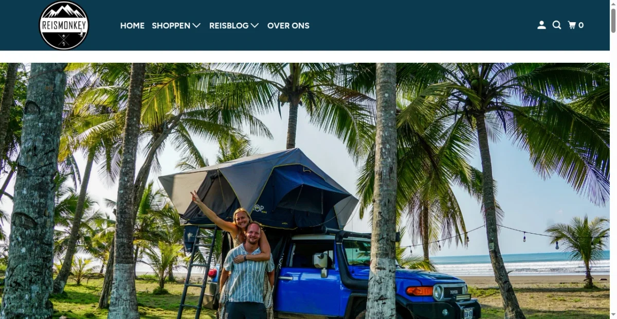Viewport: 617px width, 319px height.
Task: Go to the HOME menu item
Action: (x=132, y=26)
